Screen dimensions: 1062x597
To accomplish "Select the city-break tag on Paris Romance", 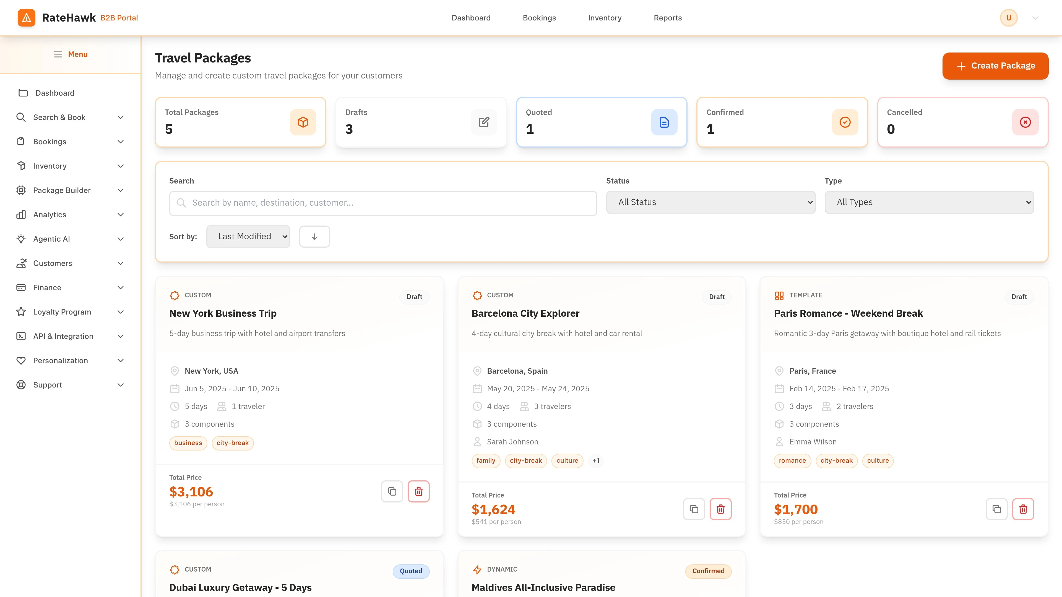I will point(837,461).
